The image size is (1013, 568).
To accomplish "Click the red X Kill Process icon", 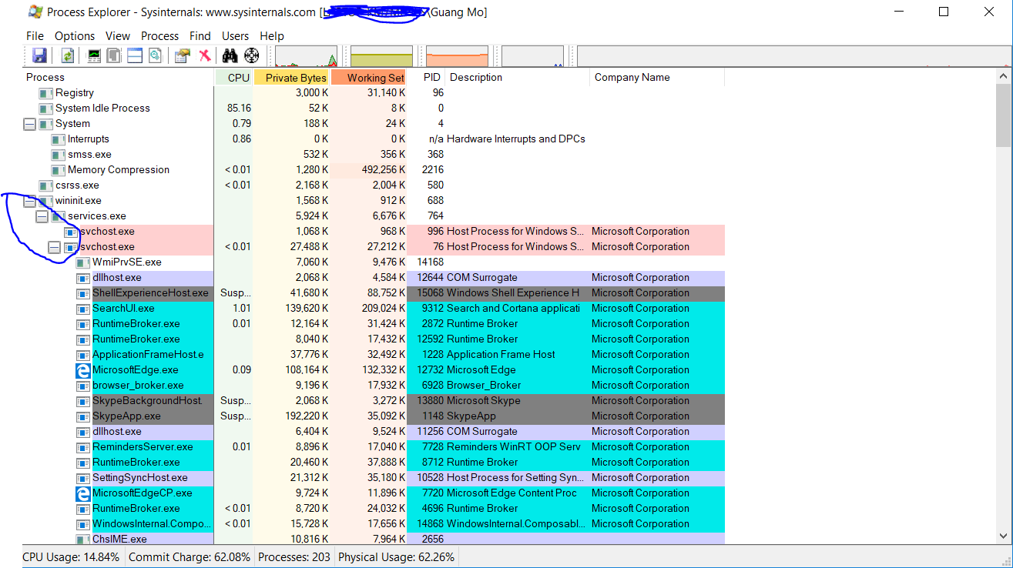I will point(204,55).
